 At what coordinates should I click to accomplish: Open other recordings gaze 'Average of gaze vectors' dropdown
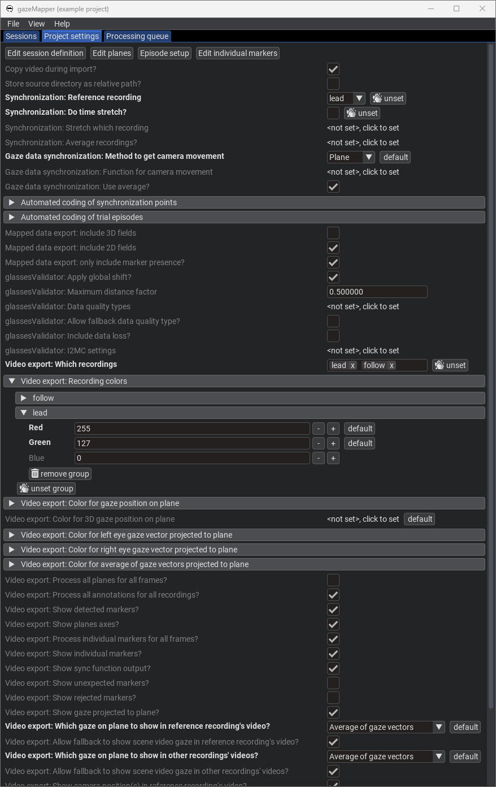[x=386, y=756]
